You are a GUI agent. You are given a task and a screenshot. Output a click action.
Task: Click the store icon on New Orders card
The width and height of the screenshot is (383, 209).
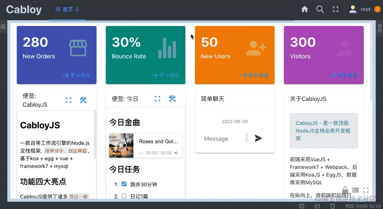pyautogui.click(x=78, y=48)
